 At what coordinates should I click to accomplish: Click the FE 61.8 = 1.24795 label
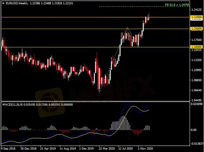tap(177, 5)
